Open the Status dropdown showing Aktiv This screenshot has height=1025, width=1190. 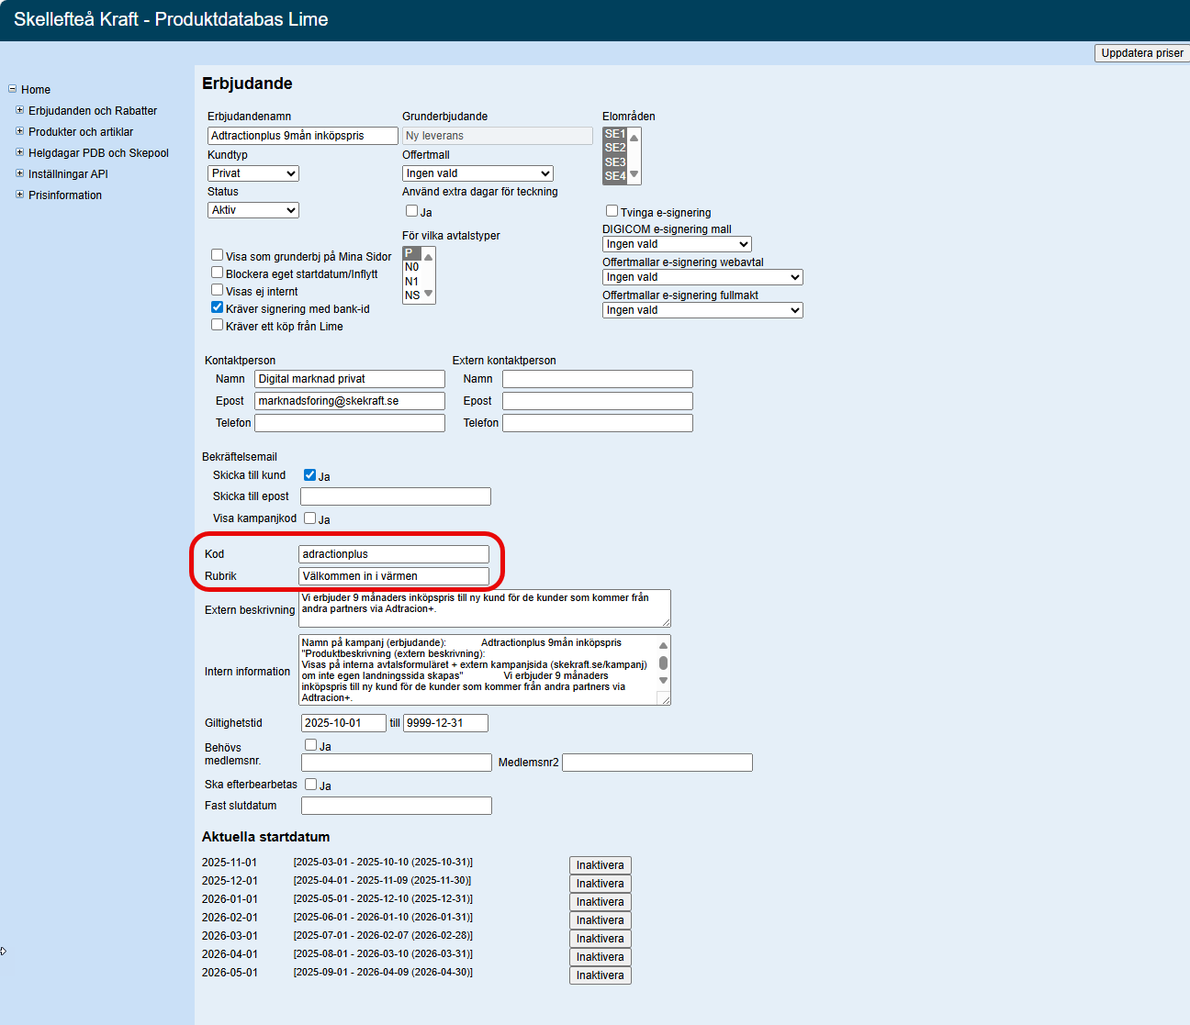[x=253, y=210]
